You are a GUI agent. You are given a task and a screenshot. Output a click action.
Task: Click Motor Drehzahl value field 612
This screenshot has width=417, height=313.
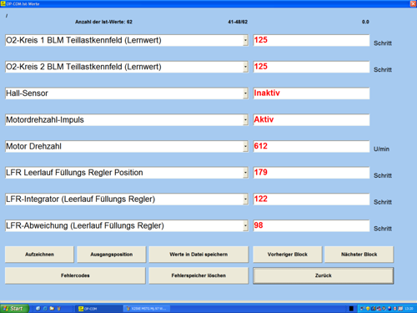click(311, 146)
